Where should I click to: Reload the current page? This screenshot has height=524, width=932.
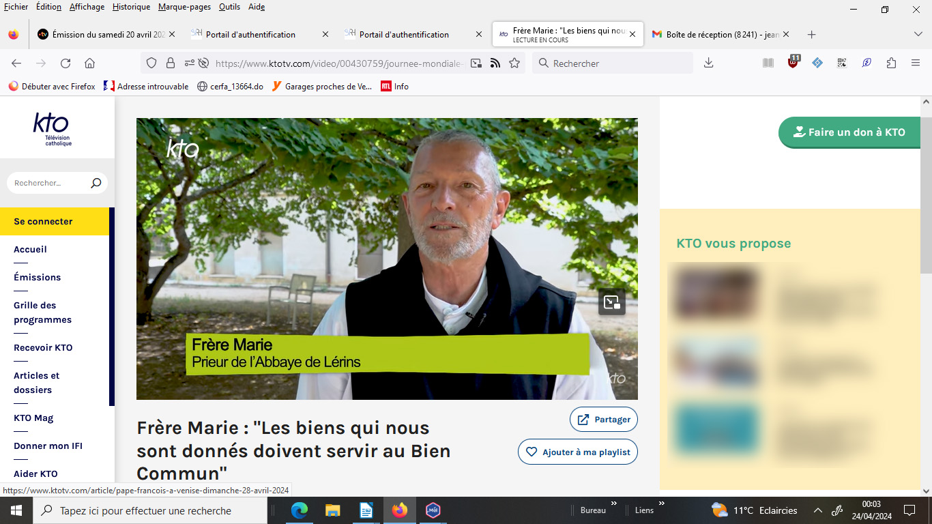point(65,63)
